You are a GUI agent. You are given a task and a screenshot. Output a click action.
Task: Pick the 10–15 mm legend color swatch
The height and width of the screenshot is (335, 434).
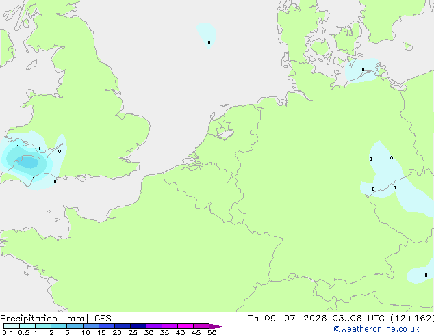[x=90, y=326]
